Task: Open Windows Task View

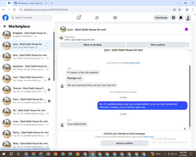Action: coord(18,154)
